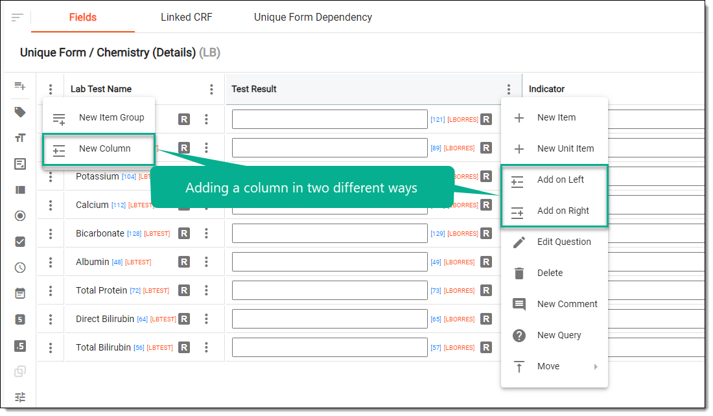
Task: Click R badge next to [121] LBORRES
Action: point(487,119)
